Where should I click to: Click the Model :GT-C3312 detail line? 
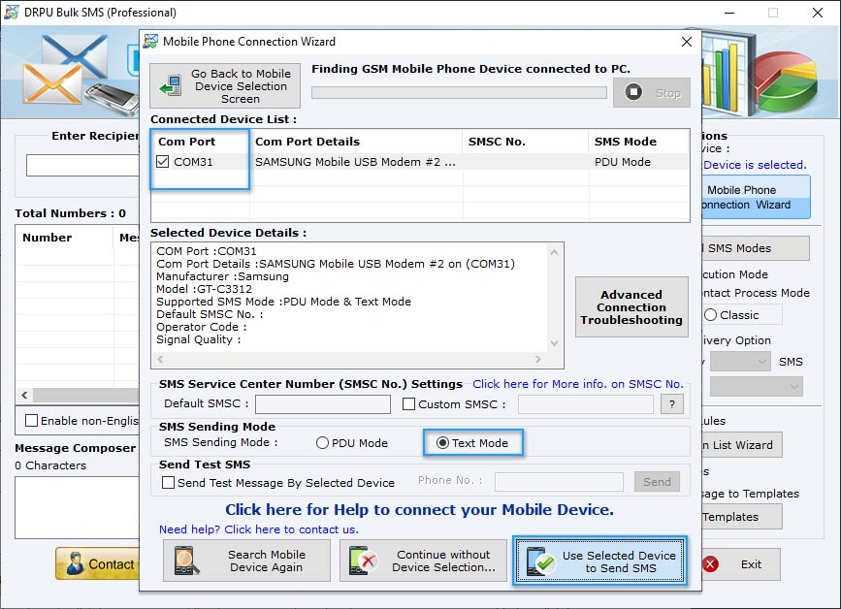[204, 289]
